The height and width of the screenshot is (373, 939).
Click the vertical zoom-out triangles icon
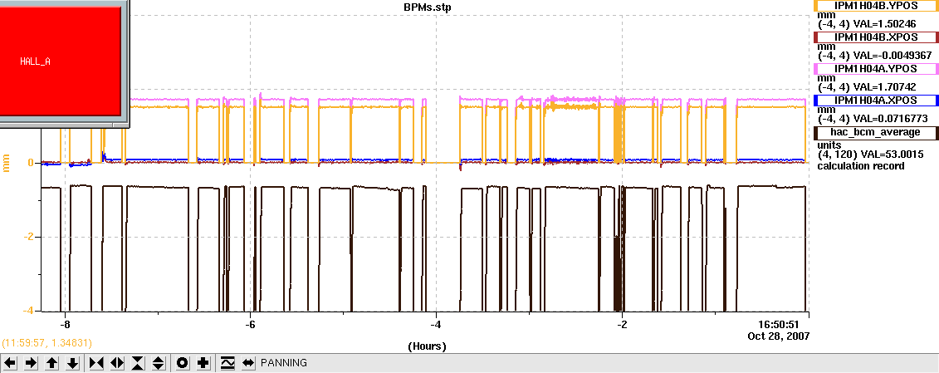click(x=158, y=363)
